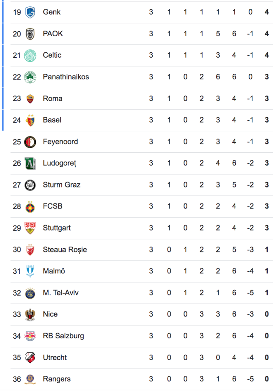Select the Rangers team name
The width and height of the screenshot is (273, 391).
pos(57,379)
